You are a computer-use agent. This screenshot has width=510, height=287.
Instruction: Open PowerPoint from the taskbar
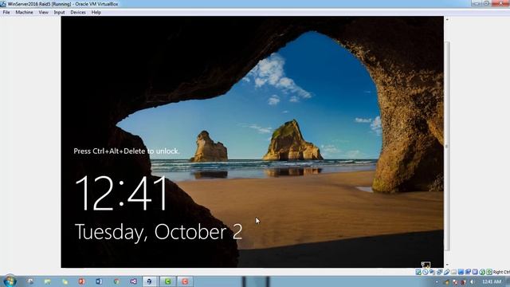pyautogui.click(x=81, y=281)
